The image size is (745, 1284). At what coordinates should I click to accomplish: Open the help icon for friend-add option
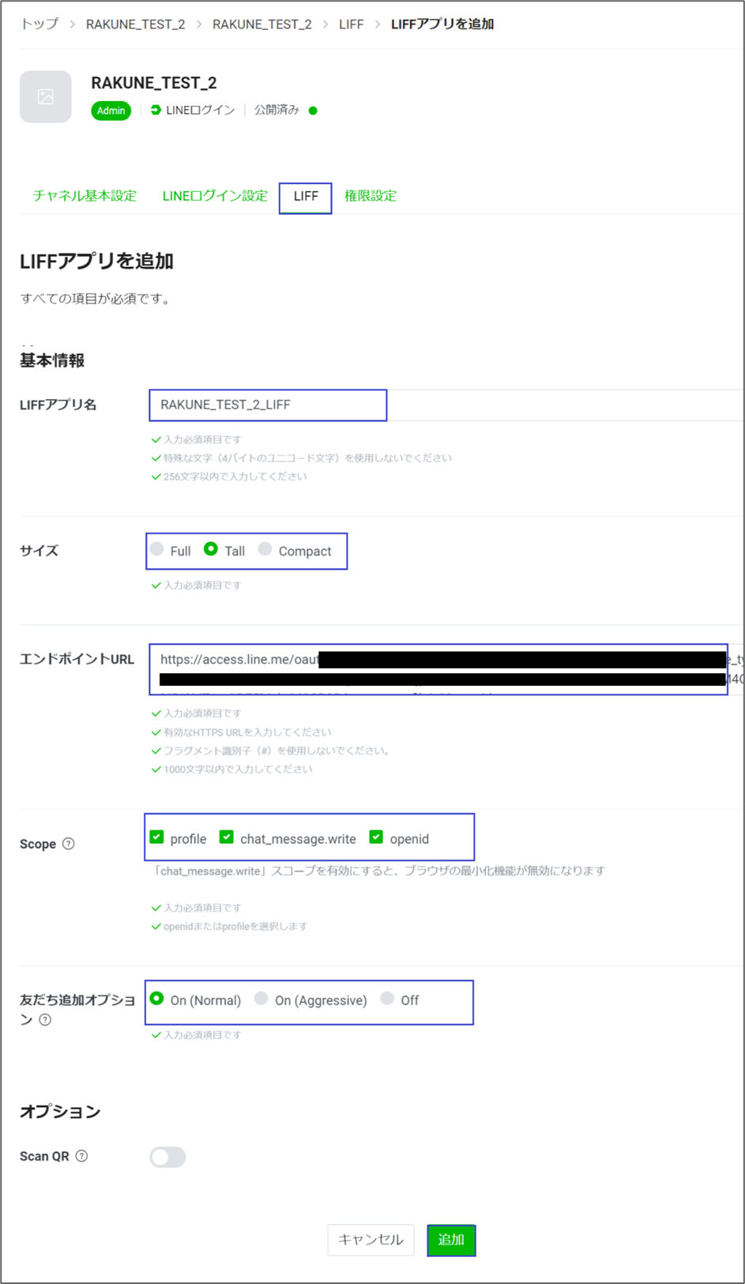point(45,1020)
